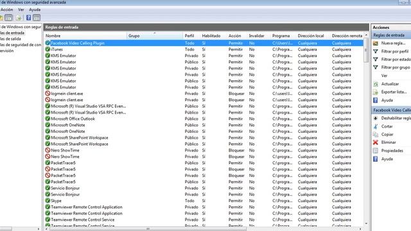Click Nueva regla... action link
Image resolution: width=411 pixels, height=231 pixels.
pos(393,43)
